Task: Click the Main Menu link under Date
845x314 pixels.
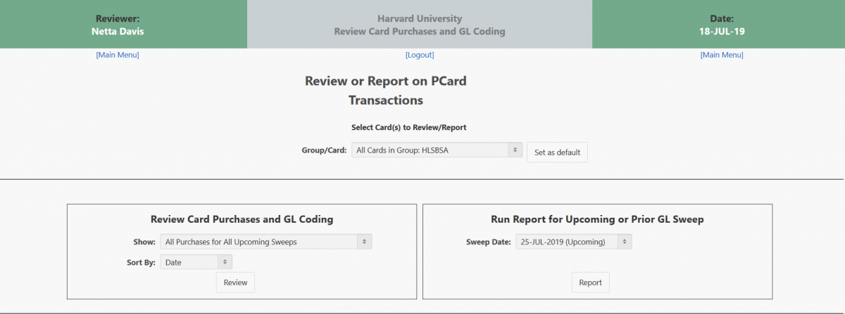Action: click(722, 55)
